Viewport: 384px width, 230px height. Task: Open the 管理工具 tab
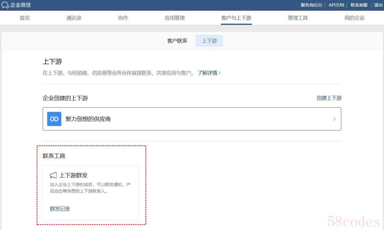(x=298, y=18)
